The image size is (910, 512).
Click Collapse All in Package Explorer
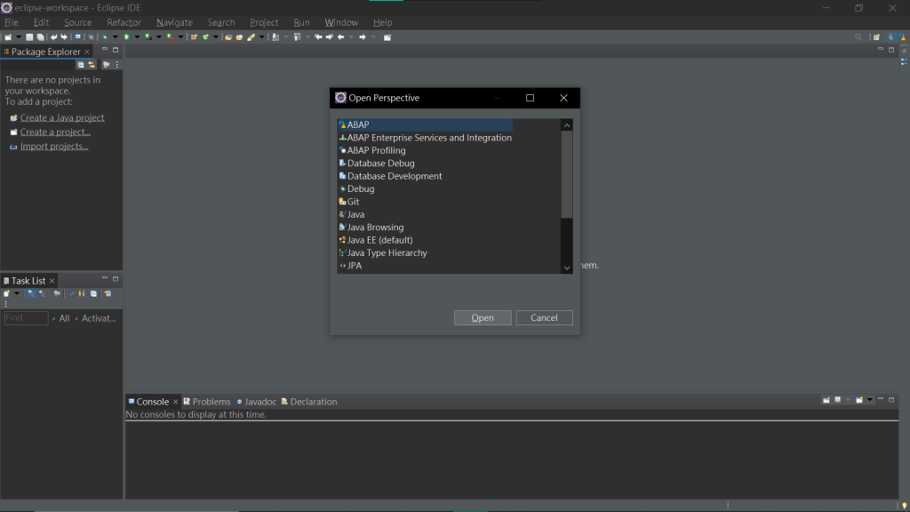[x=81, y=64]
